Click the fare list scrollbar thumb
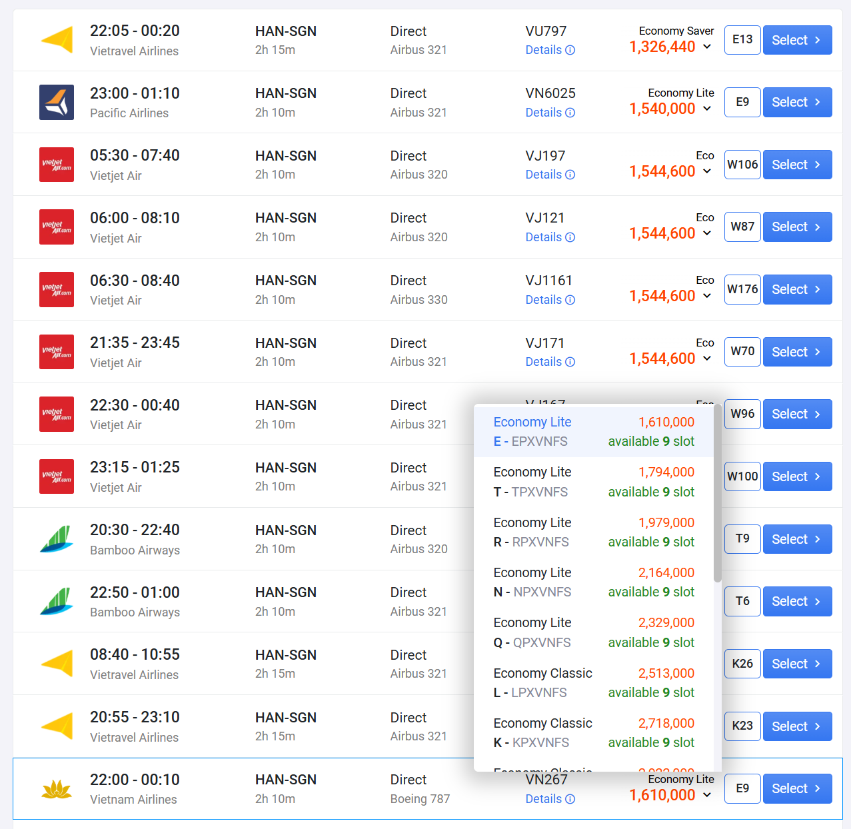This screenshot has height=829, width=851. point(717,493)
